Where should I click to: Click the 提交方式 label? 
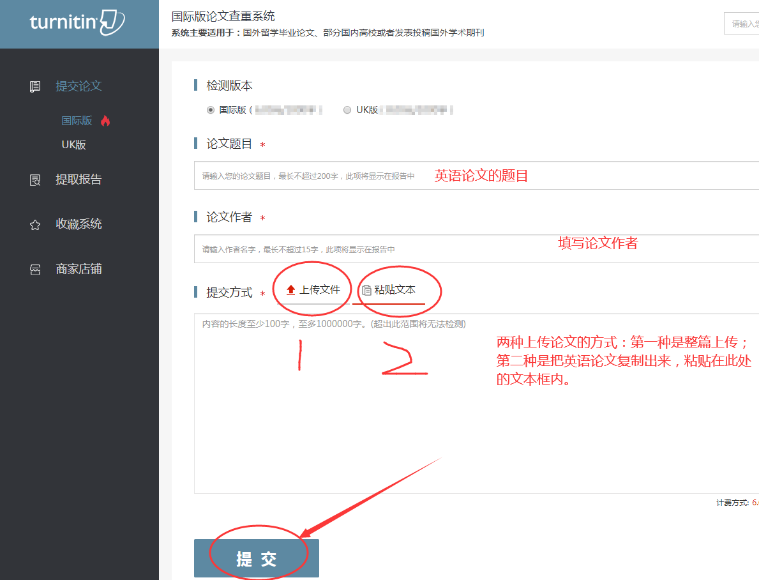pos(229,292)
